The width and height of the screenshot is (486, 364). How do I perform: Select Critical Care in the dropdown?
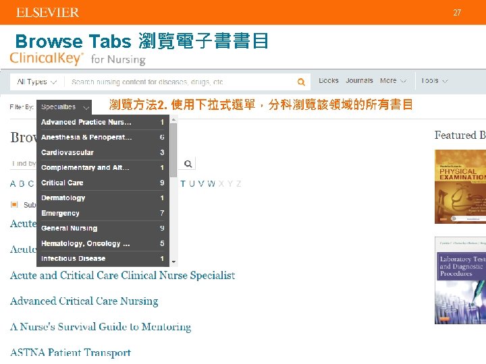pyautogui.click(x=103, y=183)
